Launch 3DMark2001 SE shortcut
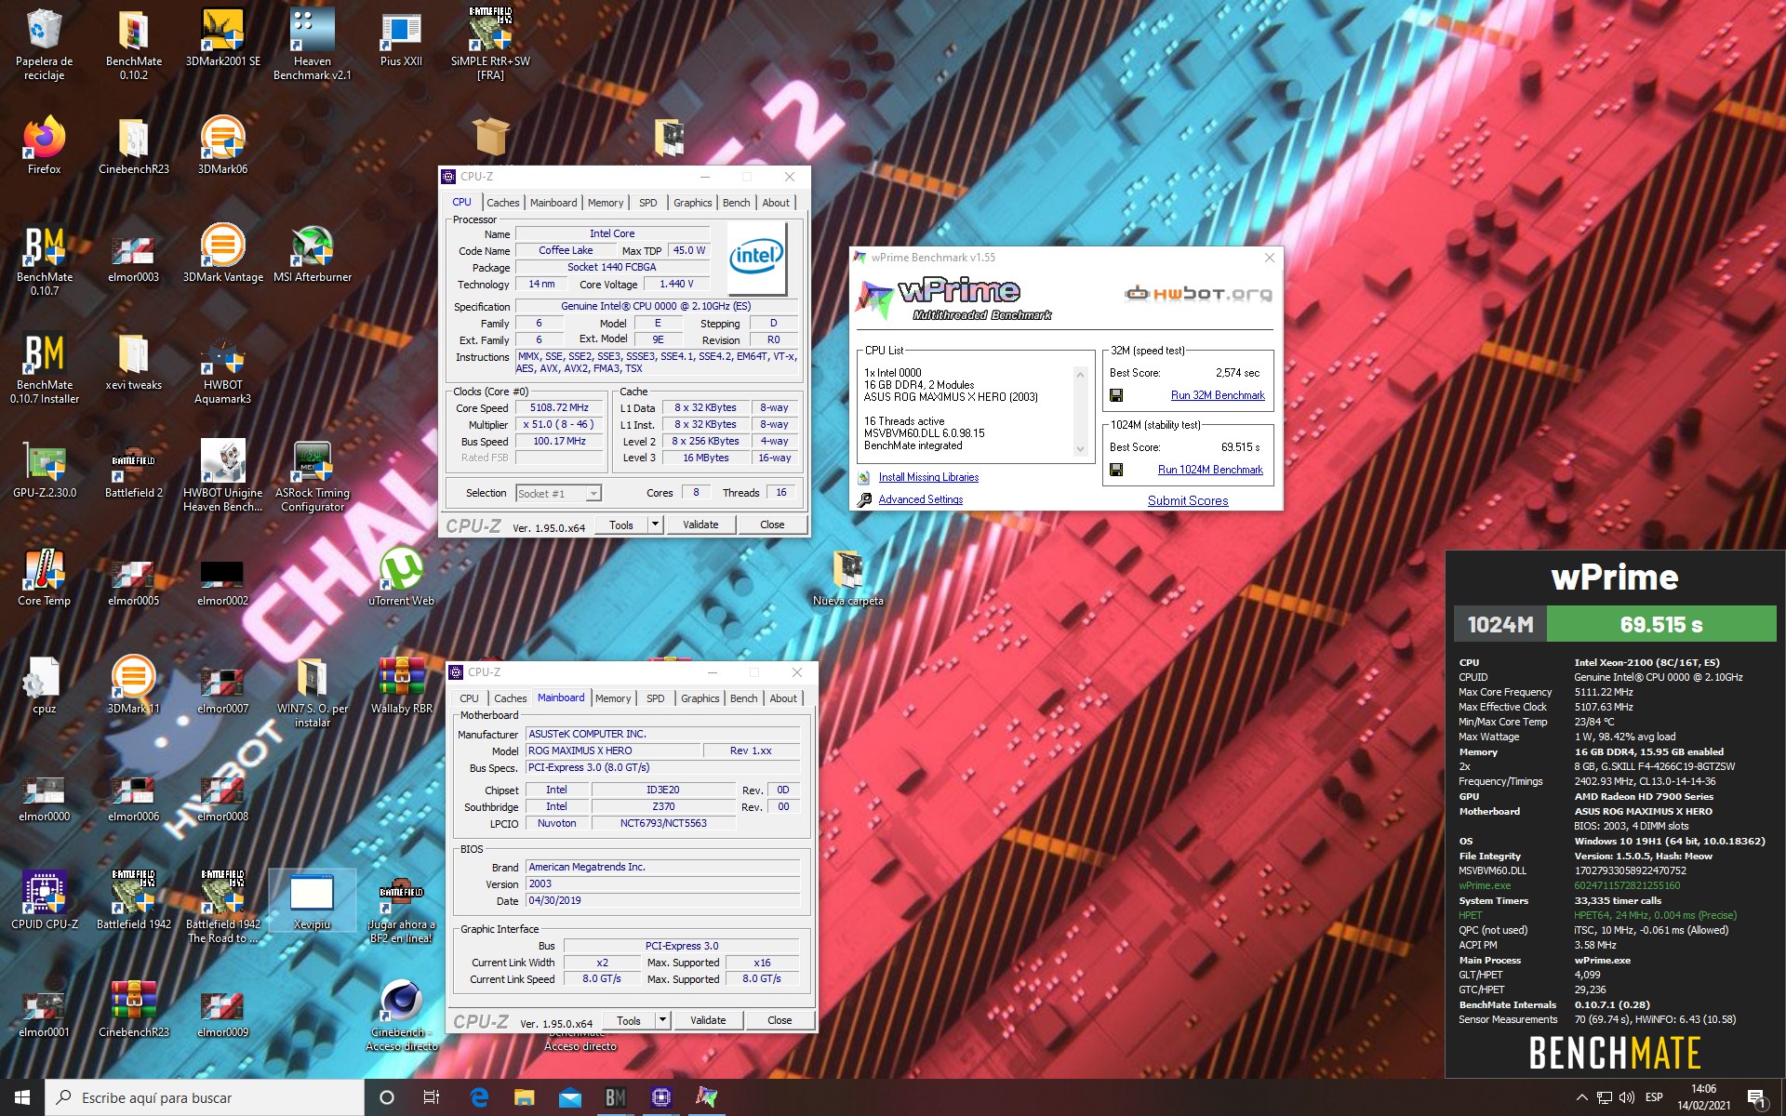The height and width of the screenshot is (1116, 1786). [x=222, y=37]
